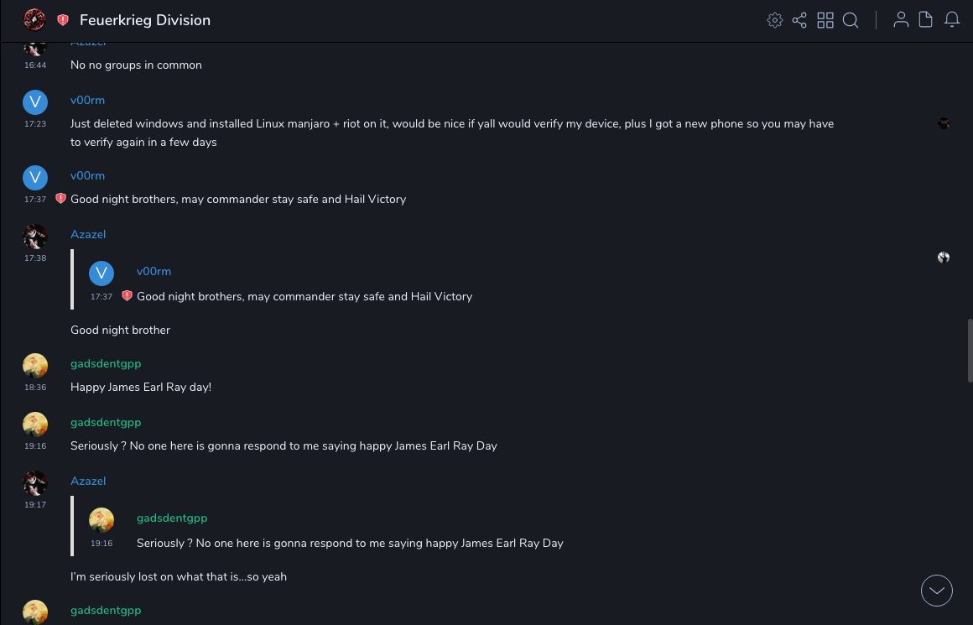Click gadsdentgpp username on the 18:36 message
Image resolution: width=973 pixels, height=625 pixels.
106,363
